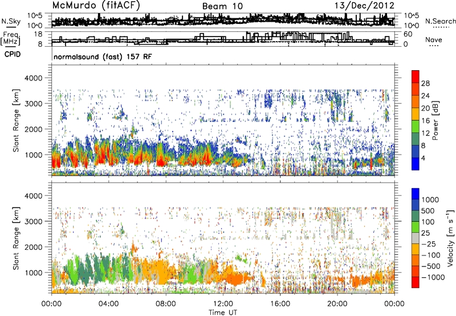Click the '12:00' time tick label

(x=223, y=304)
